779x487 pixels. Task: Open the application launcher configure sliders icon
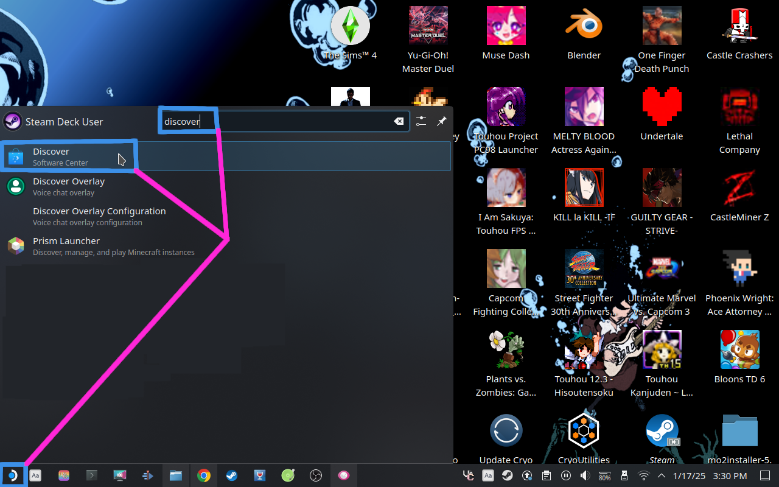(x=421, y=121)
